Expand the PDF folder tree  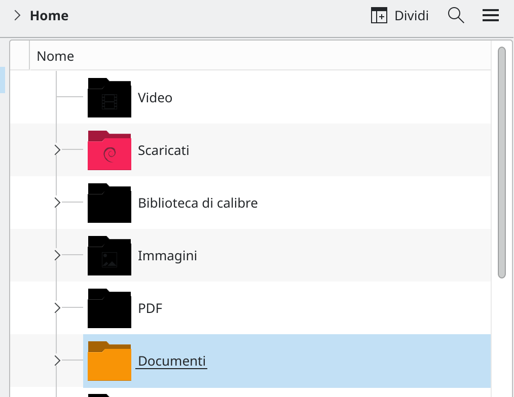click(x=57, y=308)
